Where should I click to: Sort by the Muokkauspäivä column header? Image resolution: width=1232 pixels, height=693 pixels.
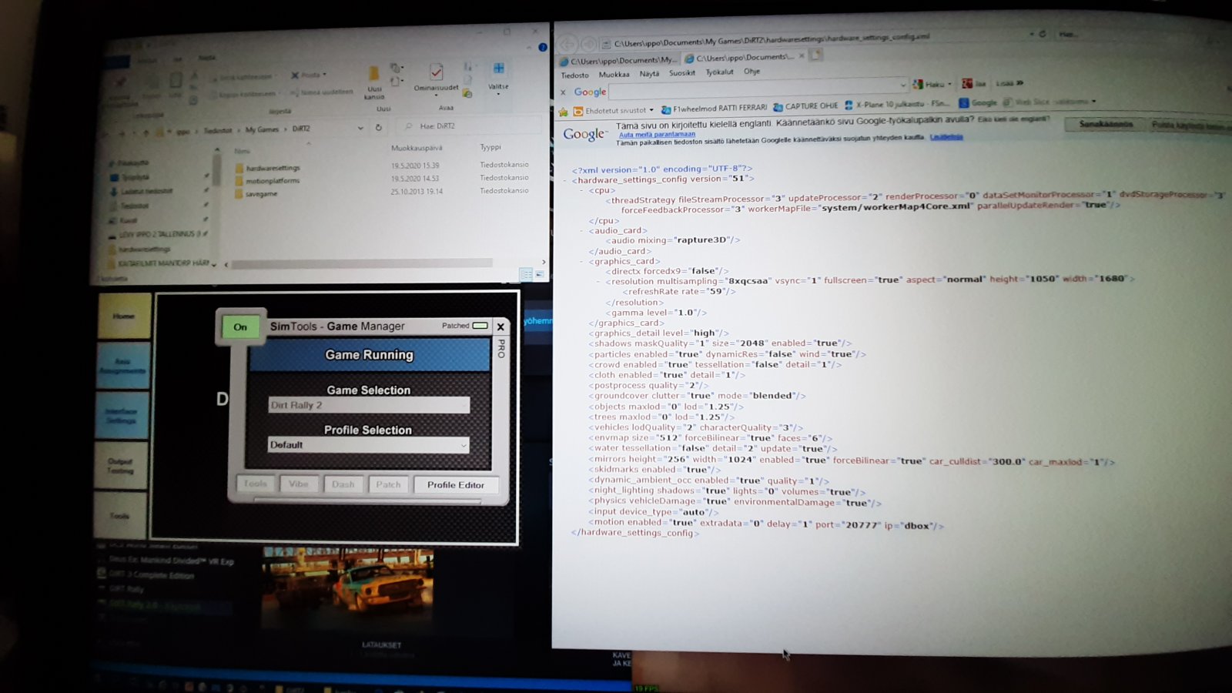(417, 148)
